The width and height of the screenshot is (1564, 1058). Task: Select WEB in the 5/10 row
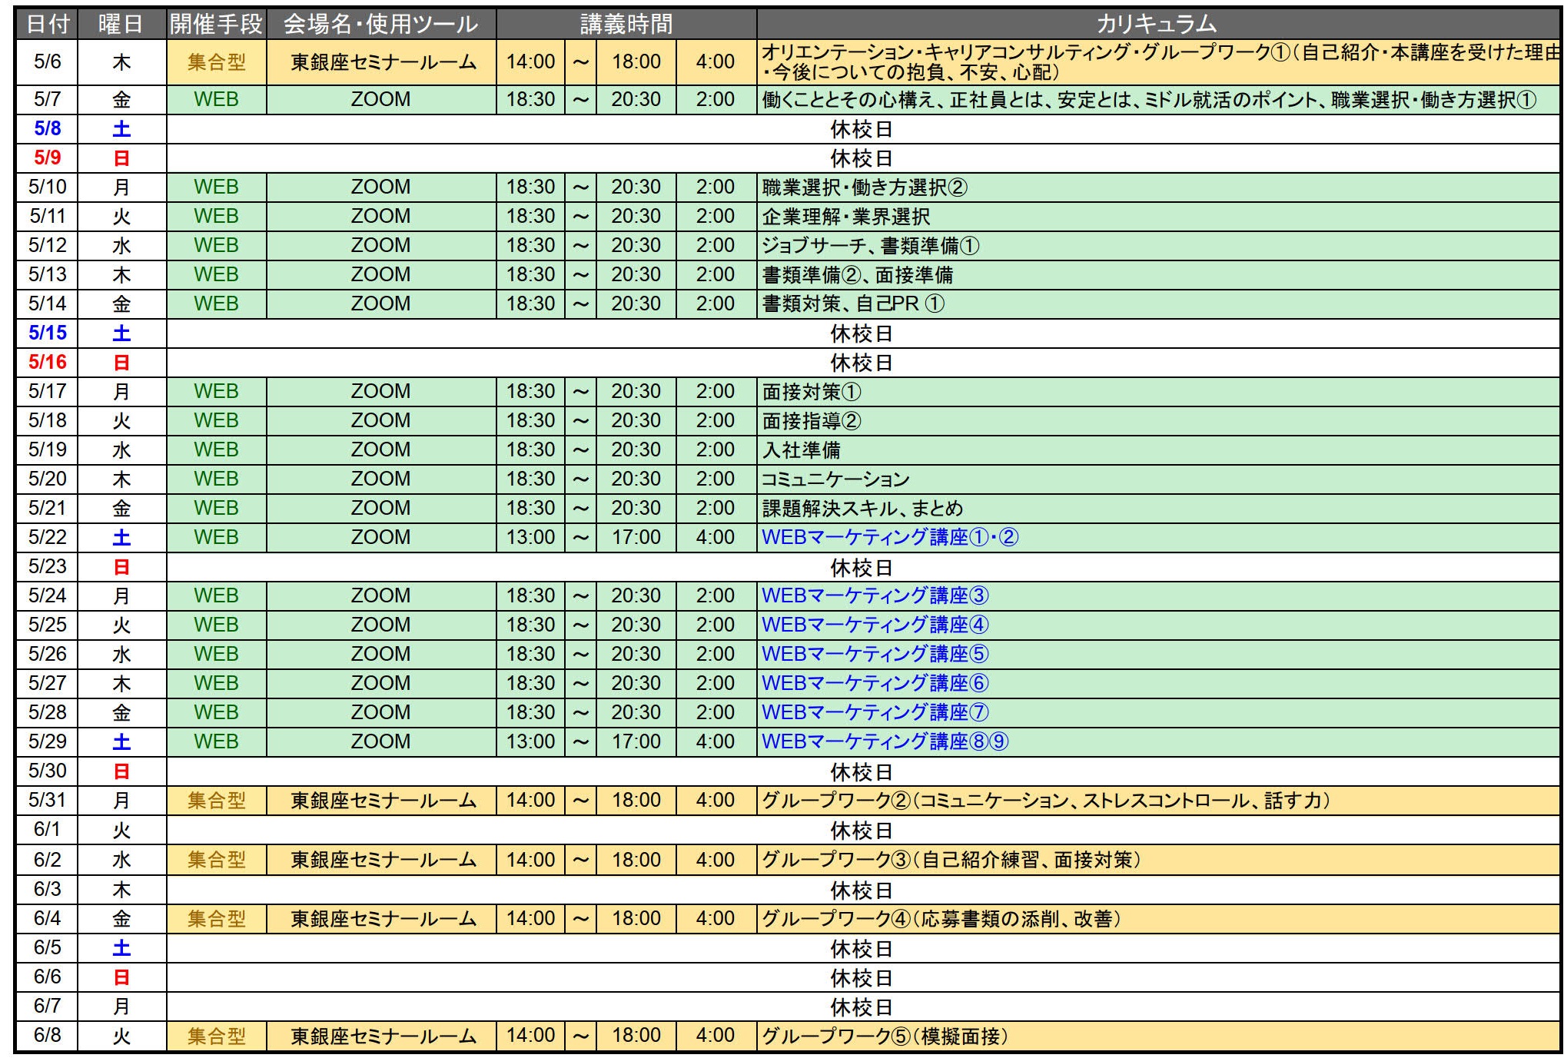click(x=216, y=187)
